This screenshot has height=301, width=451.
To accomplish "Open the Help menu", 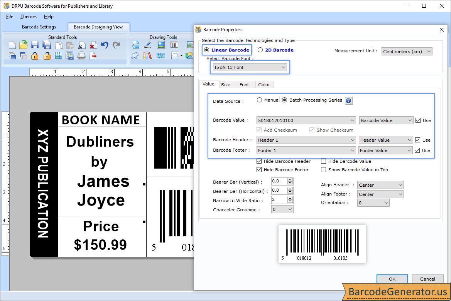I will click(49, 17).
